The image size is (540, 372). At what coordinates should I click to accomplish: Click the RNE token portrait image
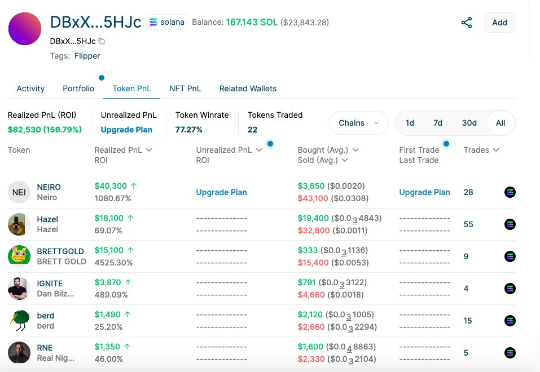point(19,353)
